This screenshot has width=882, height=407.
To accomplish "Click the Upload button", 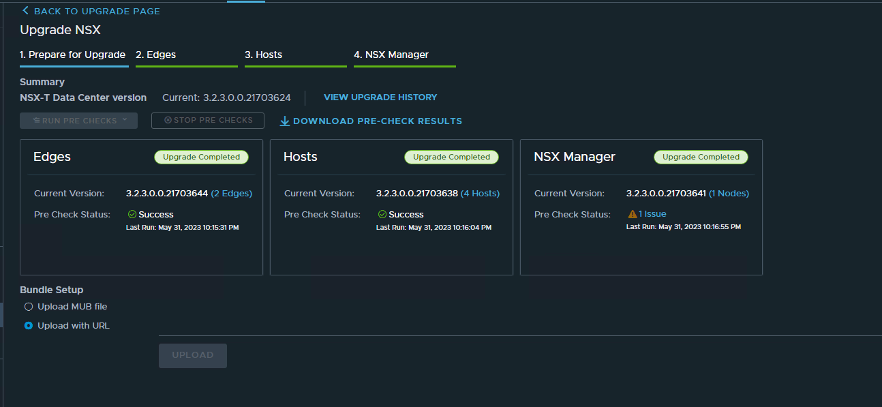I will click(193, 355).
